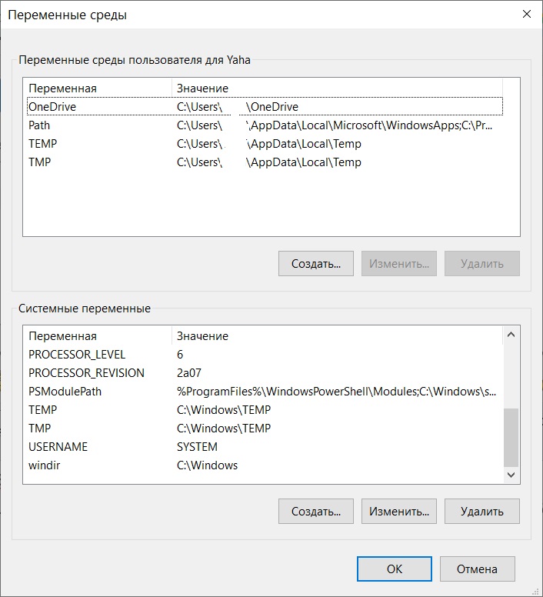Select the windir system variable
This screenshot has height=597, width=543.
click(43, 465)
